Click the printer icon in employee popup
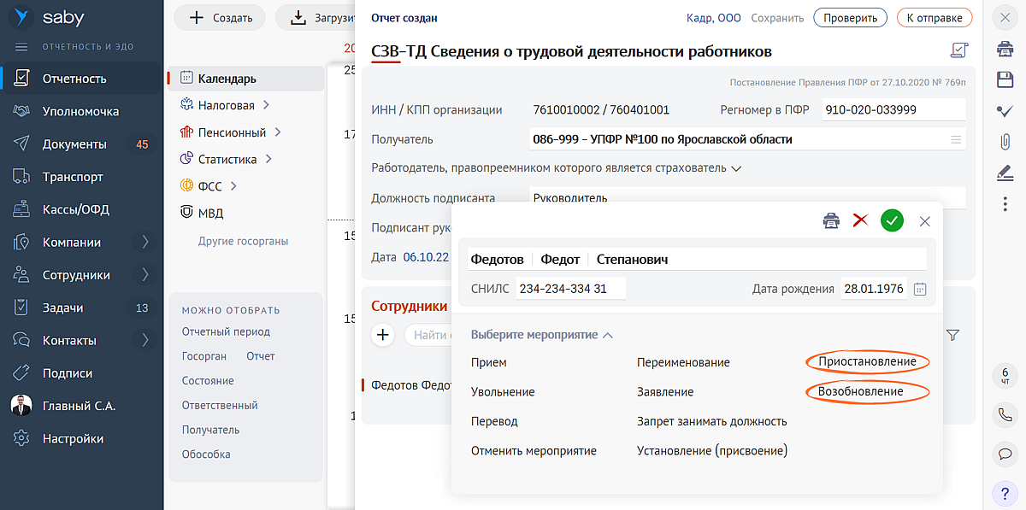Screen dimensions: 1026x510 [x=831, y=221]
